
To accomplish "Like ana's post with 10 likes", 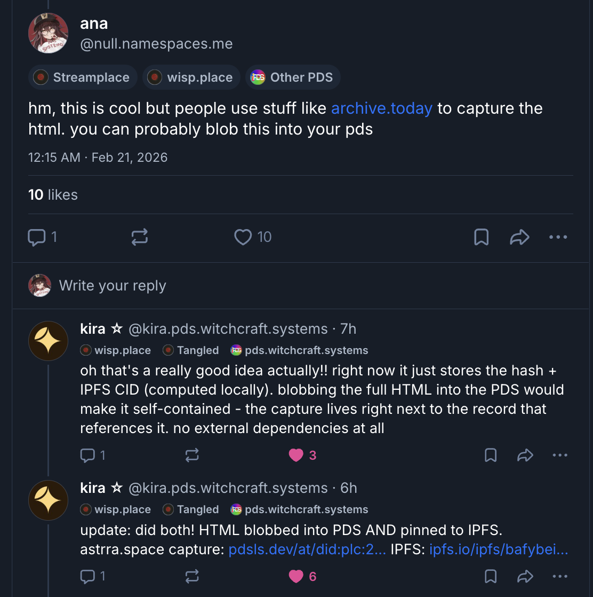I will tap(243, 237).
